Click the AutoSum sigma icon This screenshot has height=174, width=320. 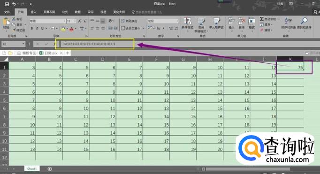262,19
